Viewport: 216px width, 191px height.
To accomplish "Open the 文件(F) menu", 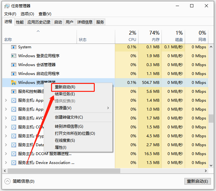I will point(10,14).
